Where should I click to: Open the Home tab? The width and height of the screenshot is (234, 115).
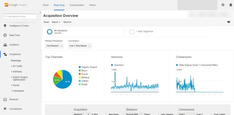(x=46, y=5)
